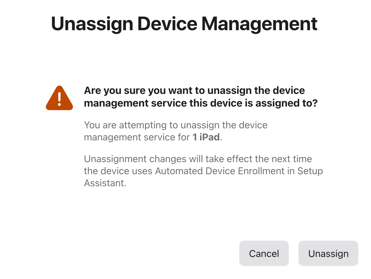Click the "management service for" text
The width and height of the screenshot is (371, 279).
pyautogui.click(x=137, y=137)
